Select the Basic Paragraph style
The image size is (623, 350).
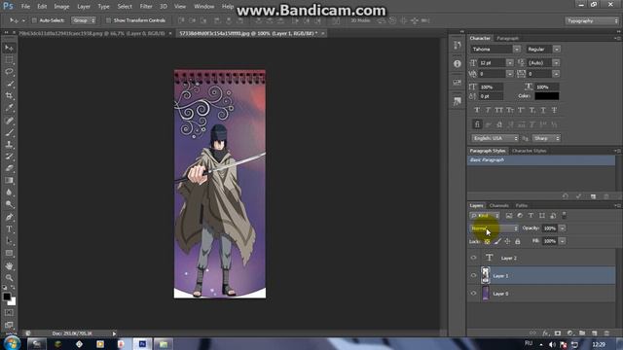(x=541, y=159)
